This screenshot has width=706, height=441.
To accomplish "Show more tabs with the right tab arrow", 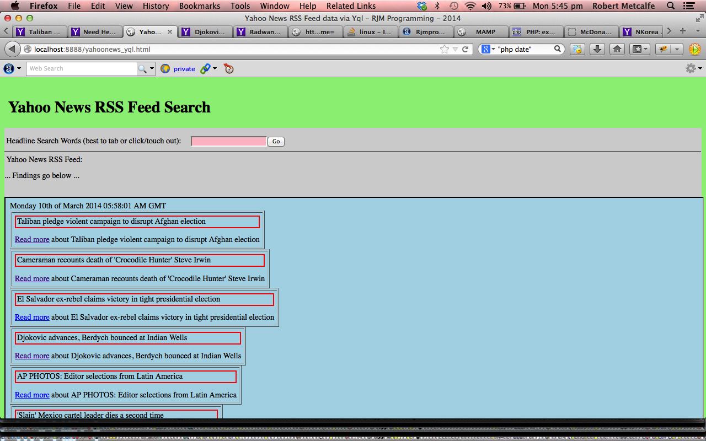I will pos(669,31).
